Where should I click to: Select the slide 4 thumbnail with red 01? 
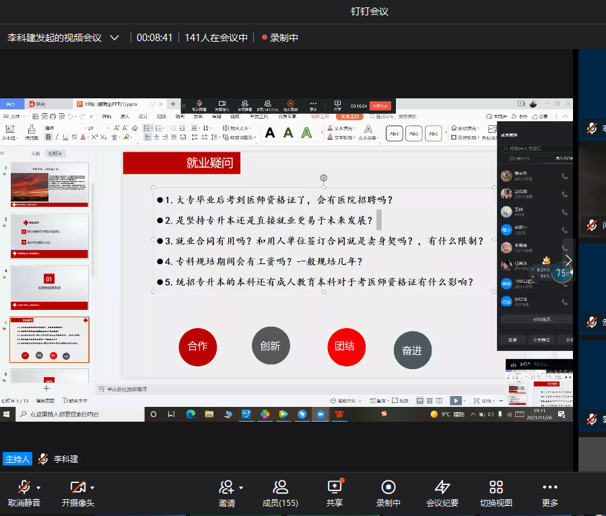pos(49,287)
